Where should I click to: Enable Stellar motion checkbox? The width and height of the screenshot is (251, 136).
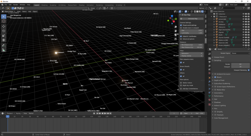coord(181,83)
